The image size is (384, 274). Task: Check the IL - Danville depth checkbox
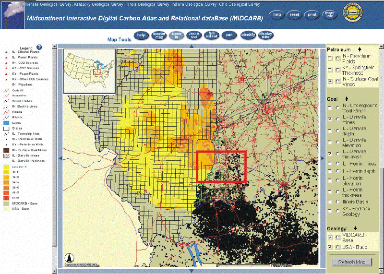330,131
